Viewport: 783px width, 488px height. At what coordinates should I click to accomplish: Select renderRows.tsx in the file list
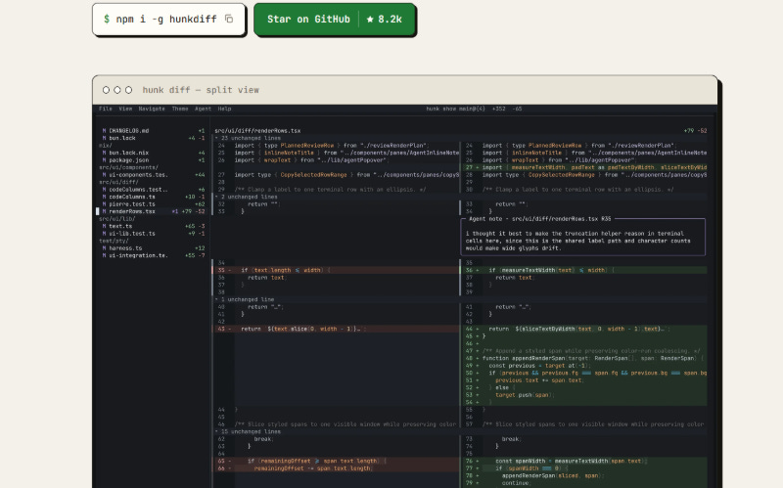pos(154,211)
